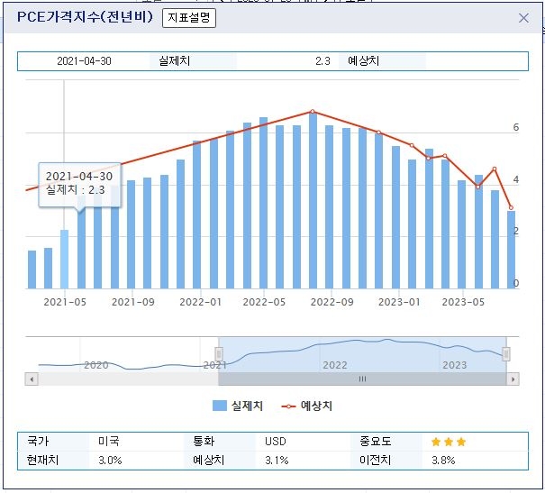Click the 2.3 actual value in the info bar

(322, 61)
